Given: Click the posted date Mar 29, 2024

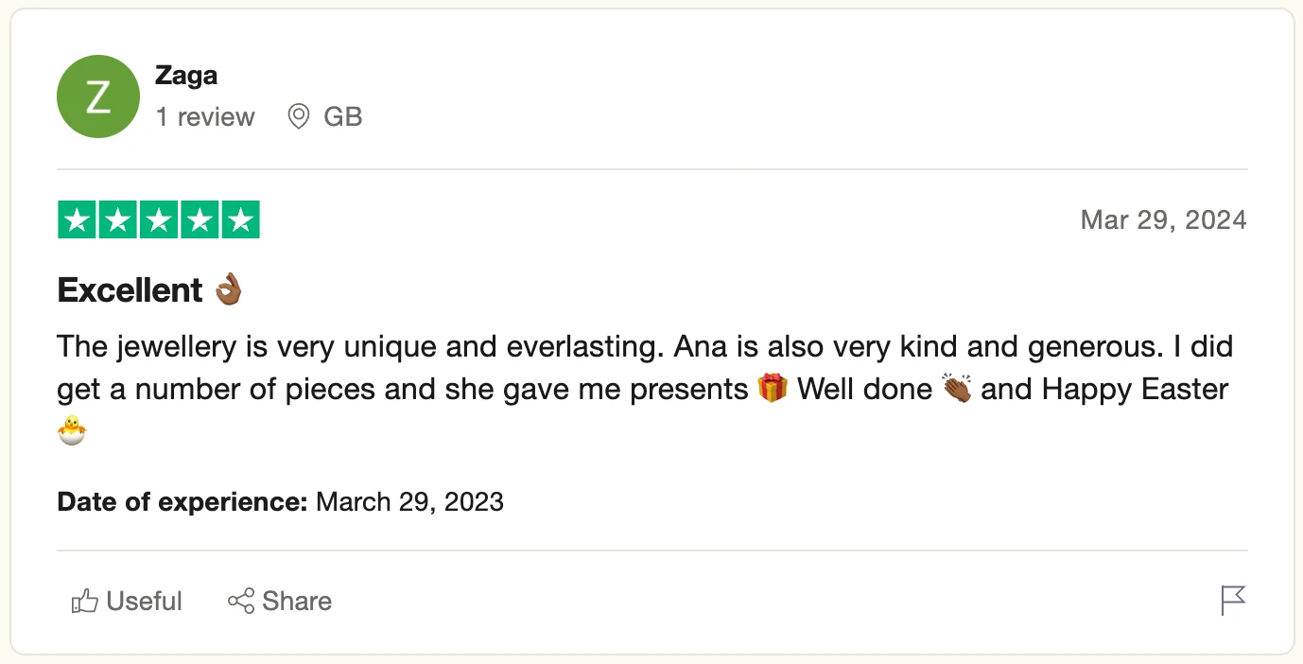Looking at the screenshot, I should coord(1163,220).
